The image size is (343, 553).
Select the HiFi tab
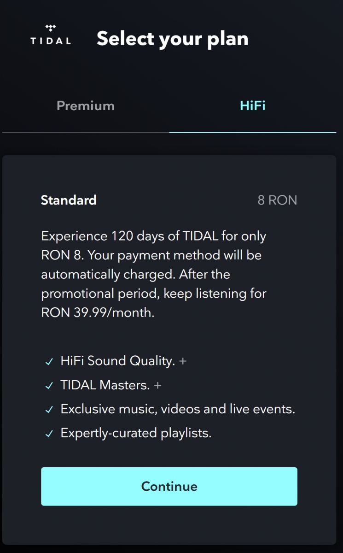pos(253,106)
